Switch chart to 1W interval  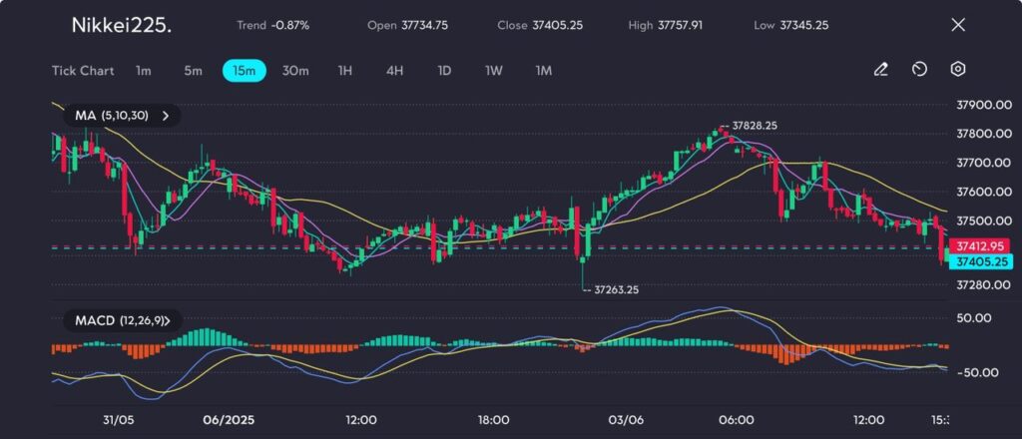(x=493, y=71)
